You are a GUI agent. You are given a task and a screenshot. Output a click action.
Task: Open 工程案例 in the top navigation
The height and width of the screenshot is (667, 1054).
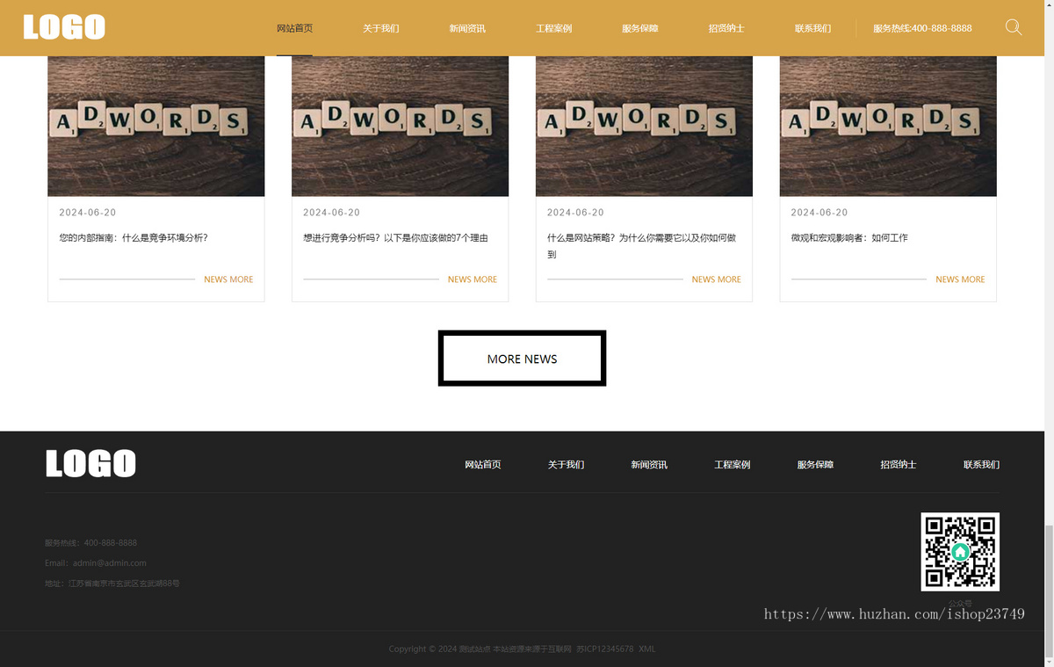point(554,28)
